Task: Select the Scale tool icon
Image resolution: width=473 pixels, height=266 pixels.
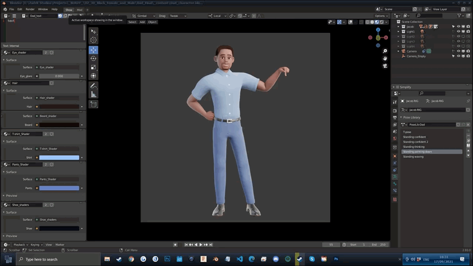Action: coord(93,67)
